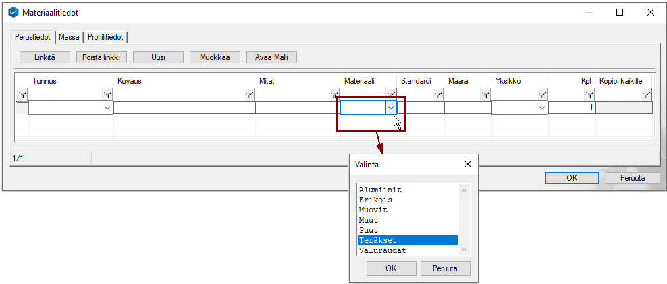Click the filter icon in Kuvaus column

pos(249,95)
